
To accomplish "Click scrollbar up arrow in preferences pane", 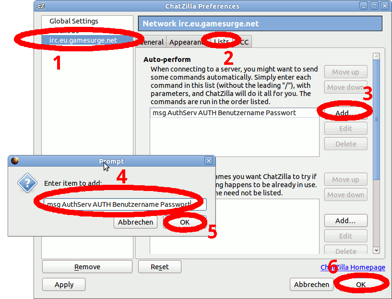I will (x=376, y=56).
